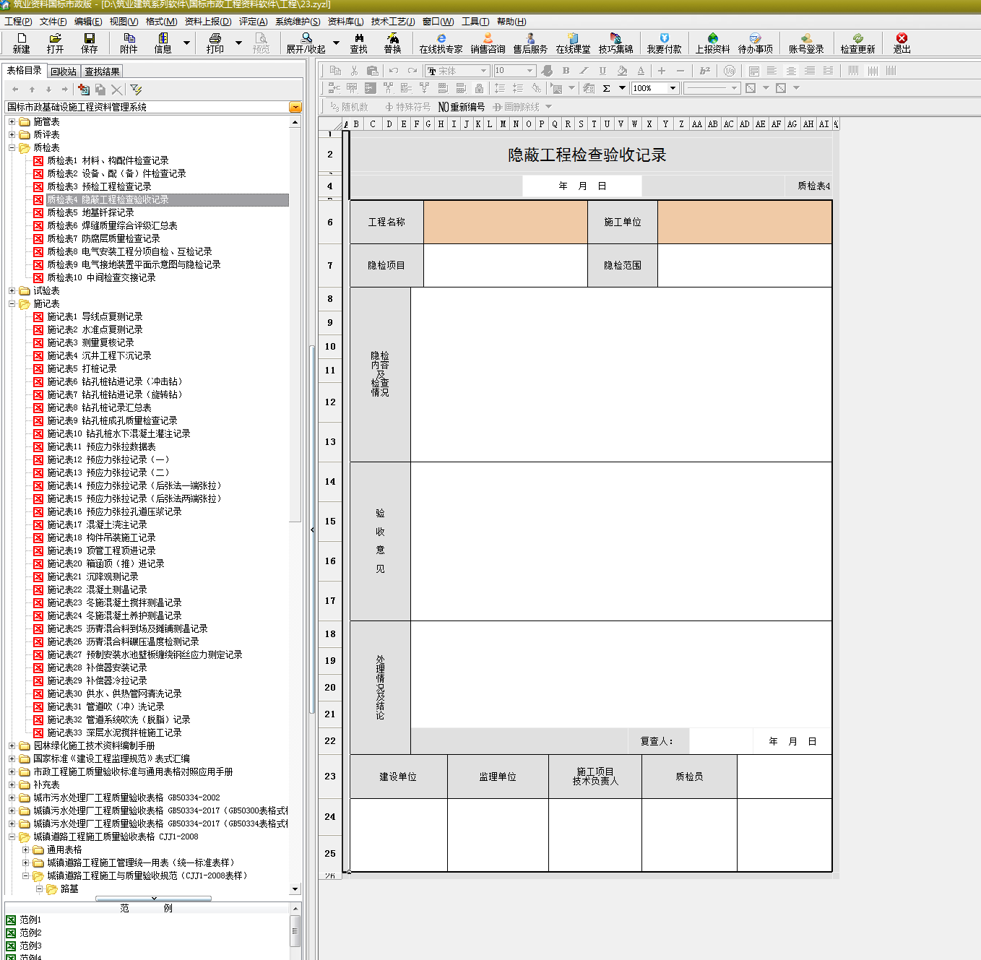Screen dimensions: 981x960
Task: Click the 工程名称 orange input cell
Action: tap(506, 222)
